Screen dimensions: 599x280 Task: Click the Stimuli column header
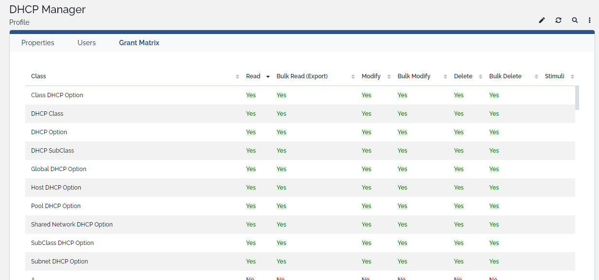click(x=554, y=76)
